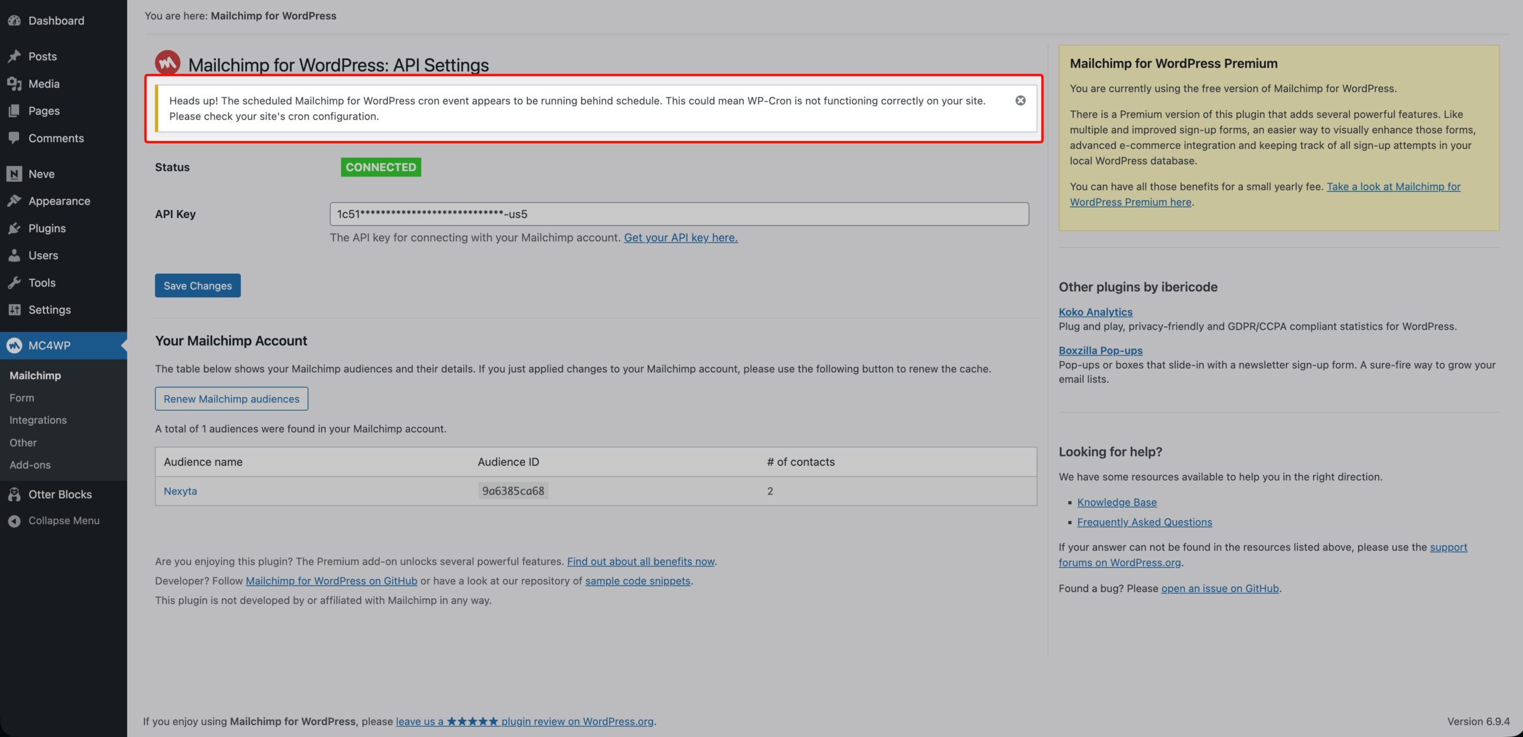The width and height of the screenshot is (1523, 737).
Task: Open the Boxzilla Pop-ups link
Action: coord(1101,351)
